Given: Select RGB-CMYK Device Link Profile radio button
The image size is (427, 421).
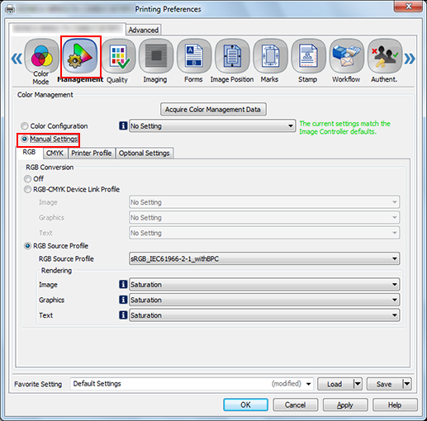Looking at the screenshot, I should (x=27, y=189).
